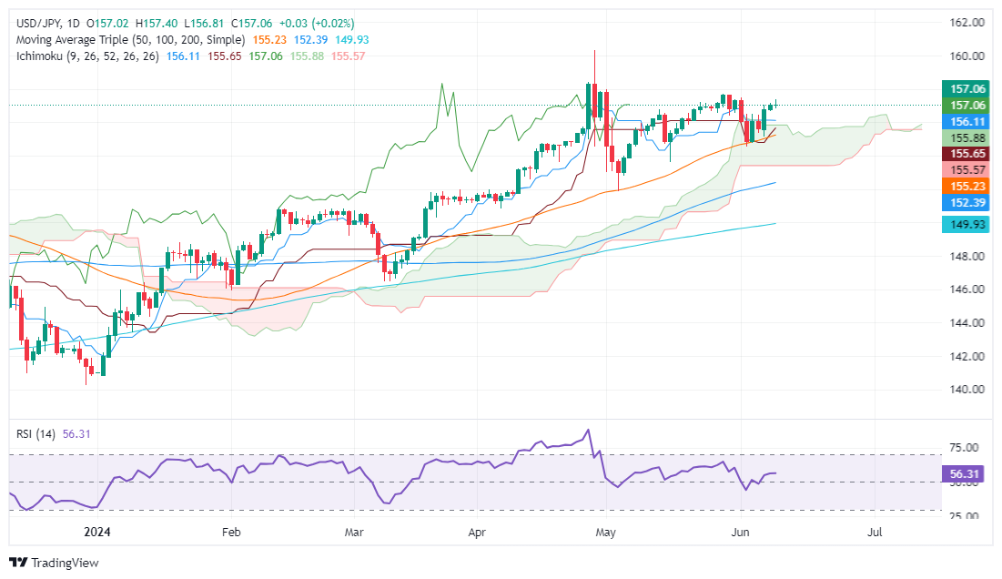The width and height of the screenshot is (1002, 579).
Task: Click the 149.93 cyan MA price label
Action: point(966,224)
